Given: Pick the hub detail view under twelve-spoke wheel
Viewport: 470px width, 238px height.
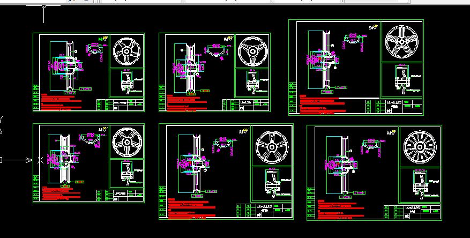Looking at the screenshot, I should coord(426,185).
